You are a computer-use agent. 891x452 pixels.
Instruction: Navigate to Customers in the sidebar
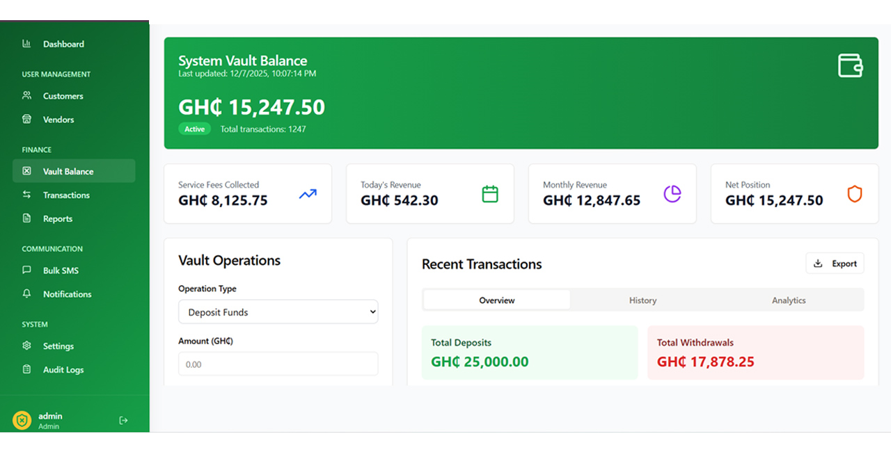click(26, 95)
